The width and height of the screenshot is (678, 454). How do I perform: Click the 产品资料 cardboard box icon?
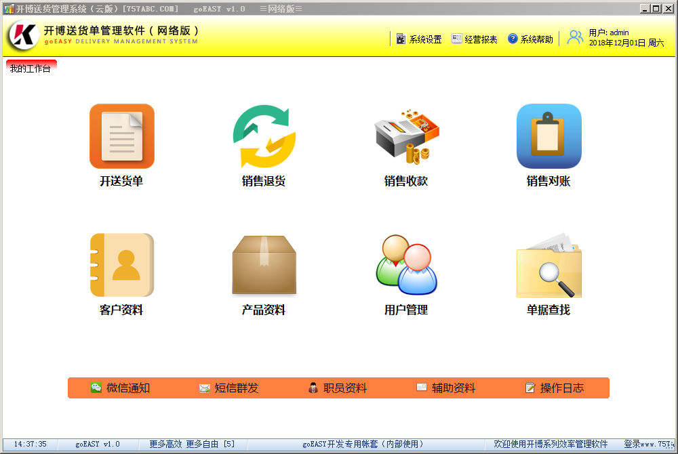pyautogui.click(x=264, y=265)
